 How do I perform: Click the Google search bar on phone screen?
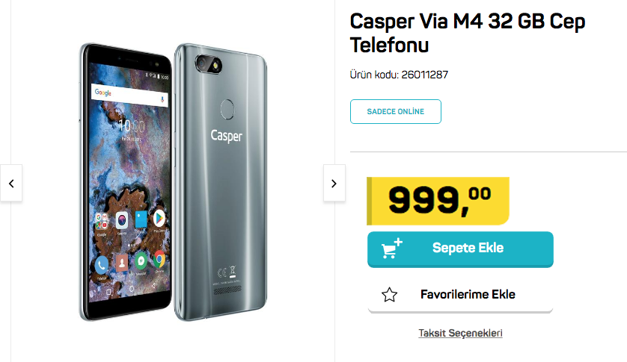(x=129, y=94)
